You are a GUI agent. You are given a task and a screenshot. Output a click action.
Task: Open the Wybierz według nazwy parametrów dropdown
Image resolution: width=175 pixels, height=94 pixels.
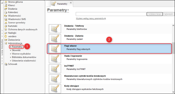pos(91,18)
